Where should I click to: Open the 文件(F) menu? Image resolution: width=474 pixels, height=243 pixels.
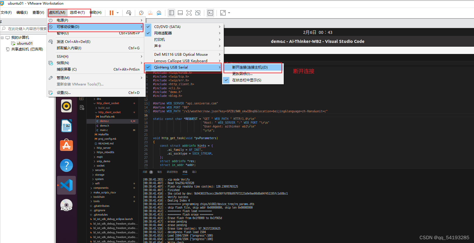[x=6, y=13]
